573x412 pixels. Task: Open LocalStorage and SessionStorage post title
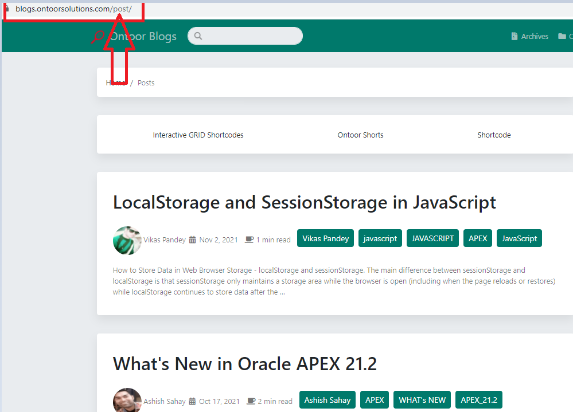tap(304, 202)
